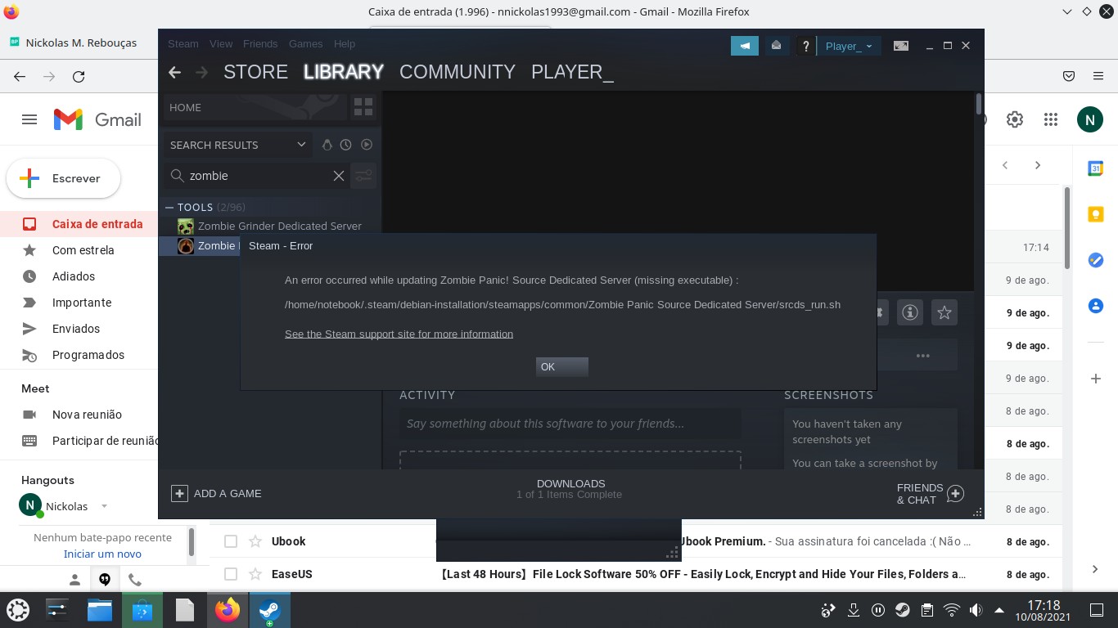The image size is (1118, 628).
Task: Tick the Ubook email checkbox
Action: point(231,541)
